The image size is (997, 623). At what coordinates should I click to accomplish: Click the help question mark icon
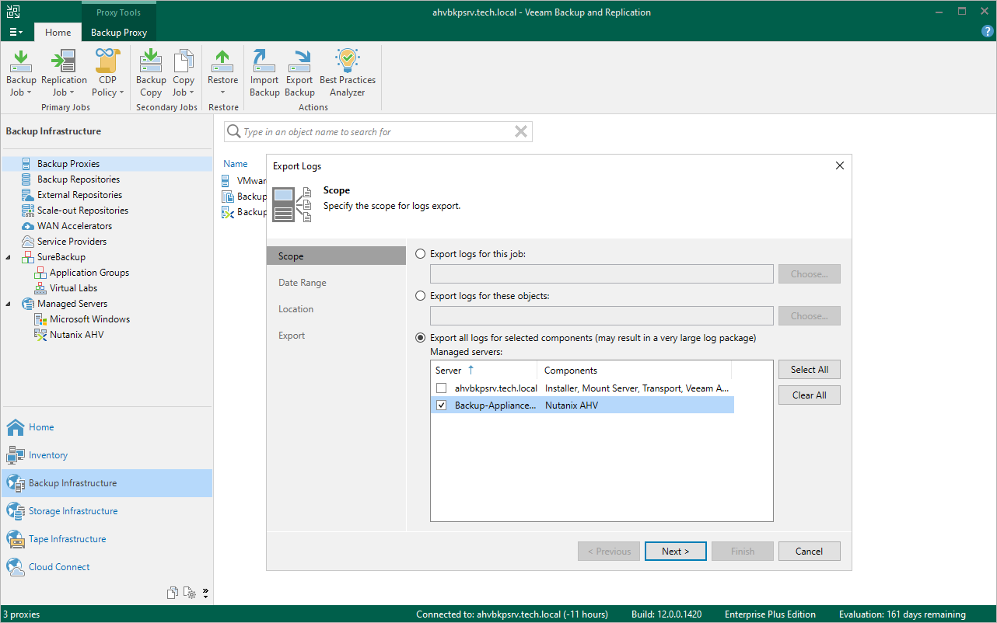point(988,32)
